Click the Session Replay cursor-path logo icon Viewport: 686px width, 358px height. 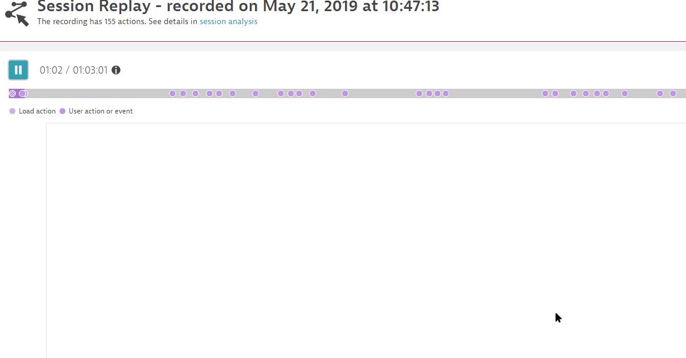16,13
